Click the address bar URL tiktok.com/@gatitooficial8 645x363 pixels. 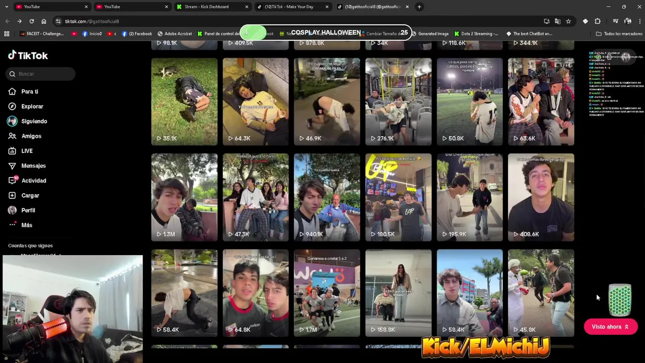(92, 21)
